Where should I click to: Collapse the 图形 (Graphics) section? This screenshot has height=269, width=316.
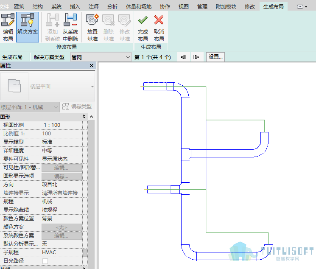84,116
